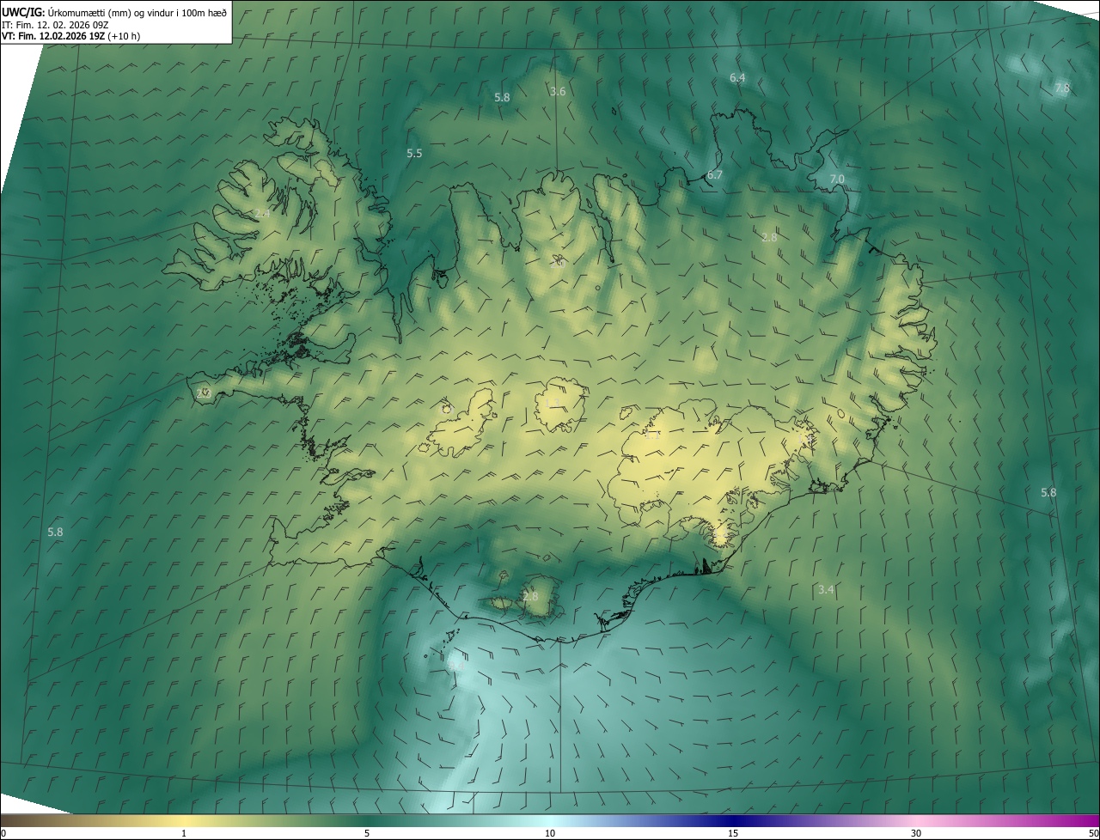The image size is (1100, 840).
Task: Click the 7.0 value label
Action: [837, 180]
